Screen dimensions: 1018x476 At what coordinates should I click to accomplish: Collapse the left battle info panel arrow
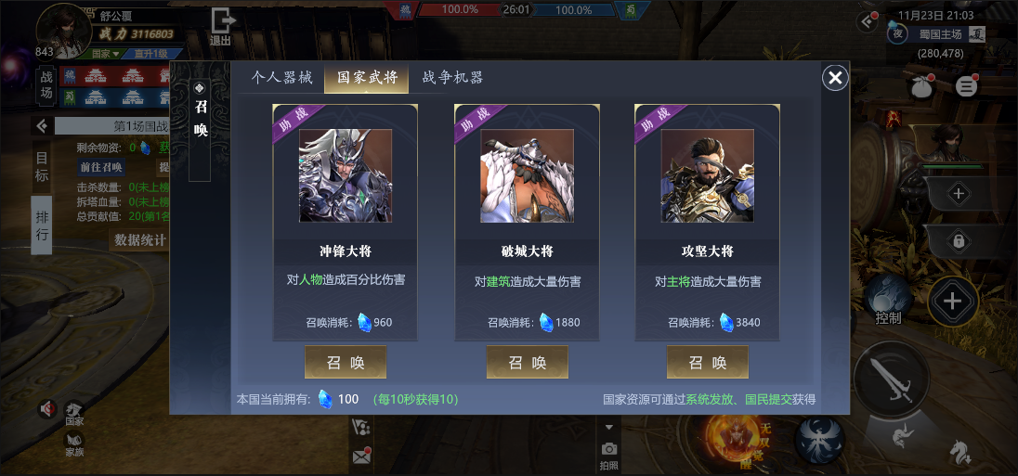tap(42, 126)
